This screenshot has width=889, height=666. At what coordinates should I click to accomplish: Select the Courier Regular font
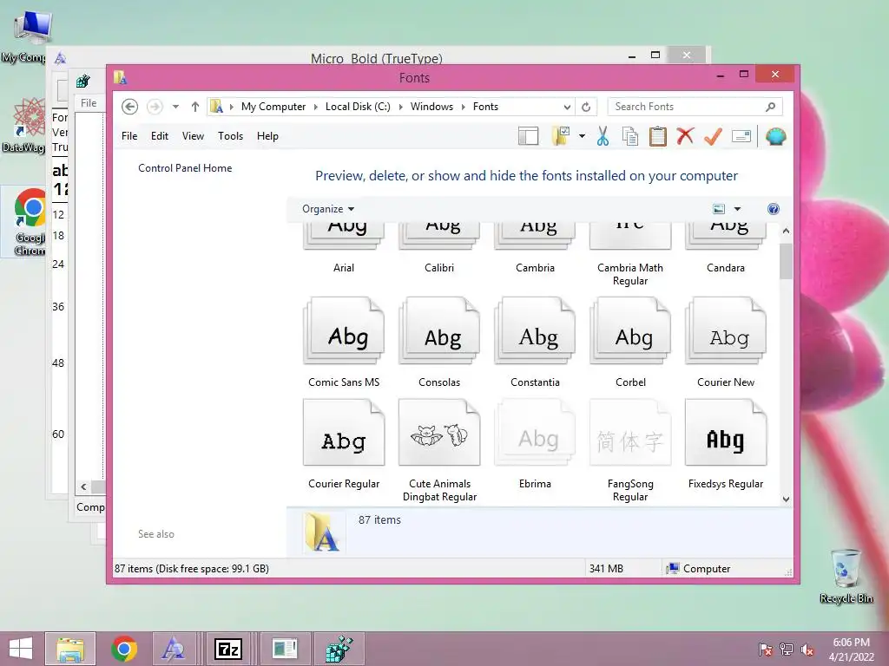point(344,445)
